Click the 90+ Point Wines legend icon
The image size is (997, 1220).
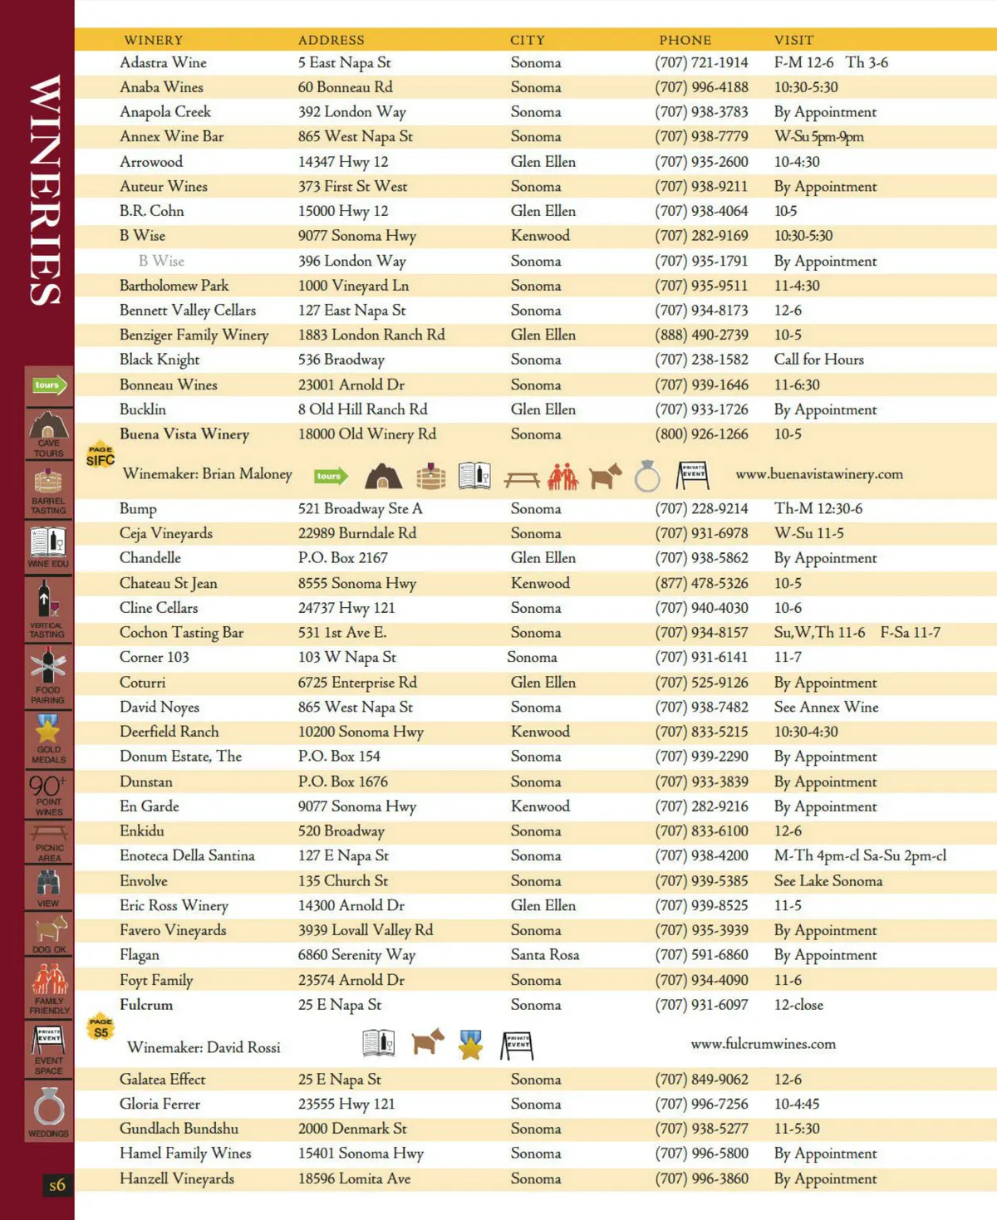click(48, 795)
